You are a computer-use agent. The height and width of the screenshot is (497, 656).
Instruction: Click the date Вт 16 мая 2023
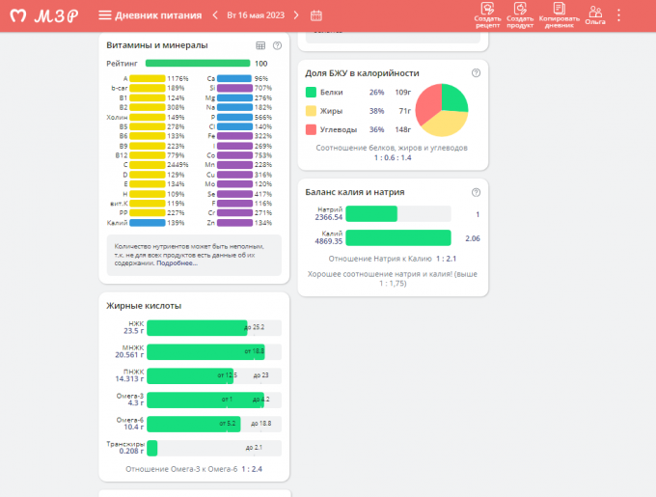[x=256, y=15]
